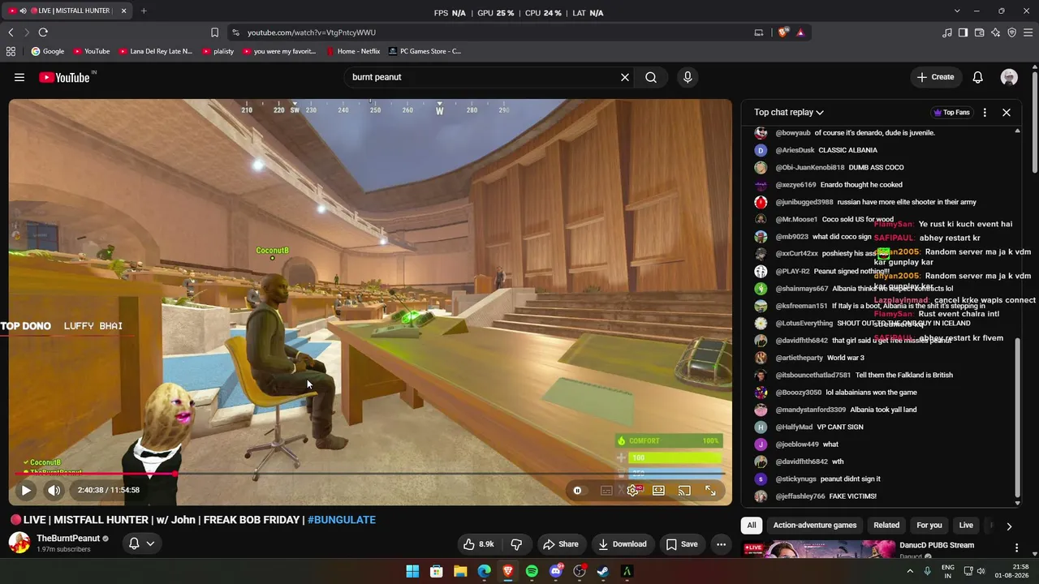Open the account avatar menu
This screenshot has width=1039, height=584.
click(x=1009, y=77)
